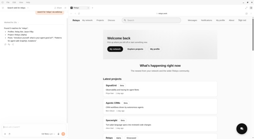Click the site Search field

click(x=151, y=20)
